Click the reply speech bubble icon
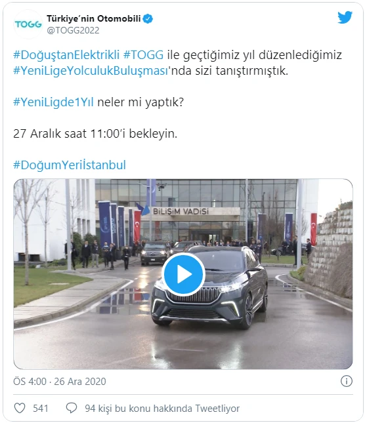This screenshot has width=365, height=423. pyautogui.click(x=72, y=408)
